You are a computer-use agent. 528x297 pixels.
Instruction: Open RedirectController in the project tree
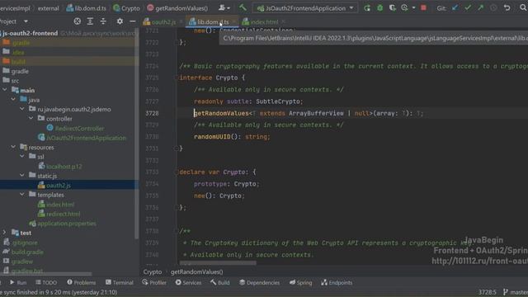pos(79,129)
